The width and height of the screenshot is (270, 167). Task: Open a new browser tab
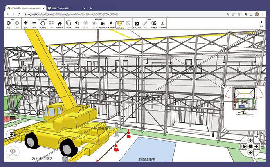click(x=91, y=8)
